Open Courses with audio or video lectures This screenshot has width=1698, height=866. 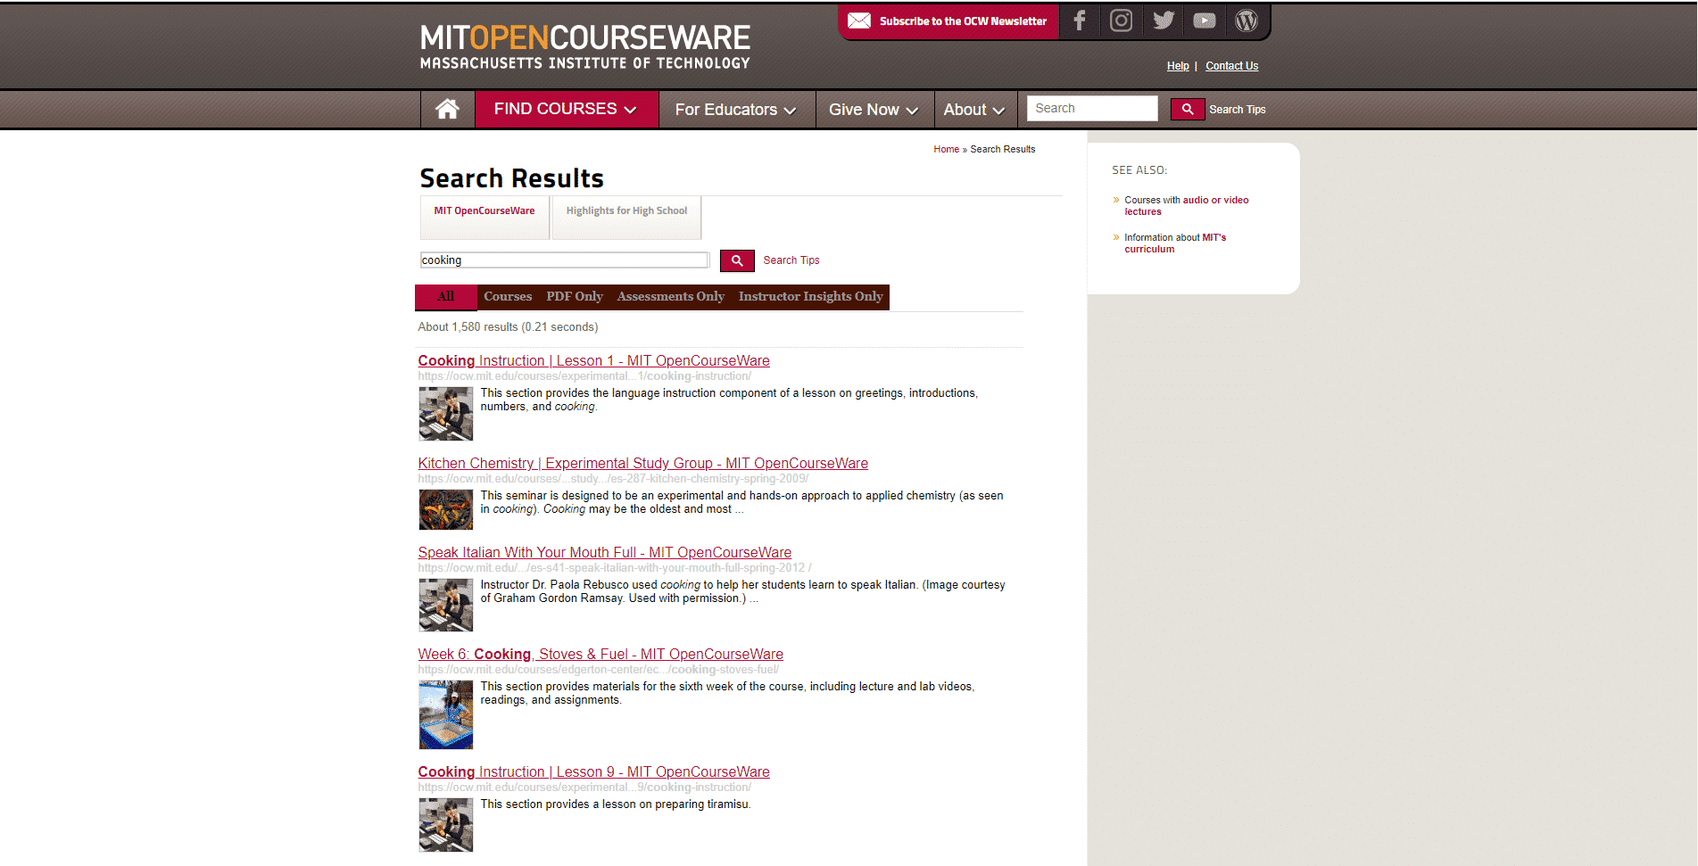(1187, 206)
